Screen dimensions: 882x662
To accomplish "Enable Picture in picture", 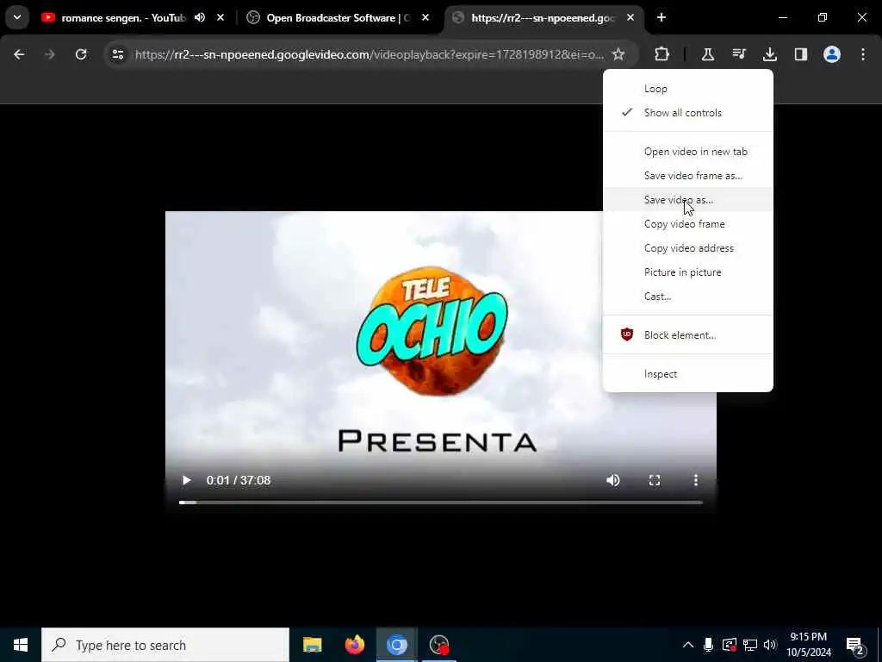I will point(688,272).
